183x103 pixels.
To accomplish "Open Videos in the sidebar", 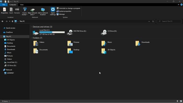I will pos(9,59).
